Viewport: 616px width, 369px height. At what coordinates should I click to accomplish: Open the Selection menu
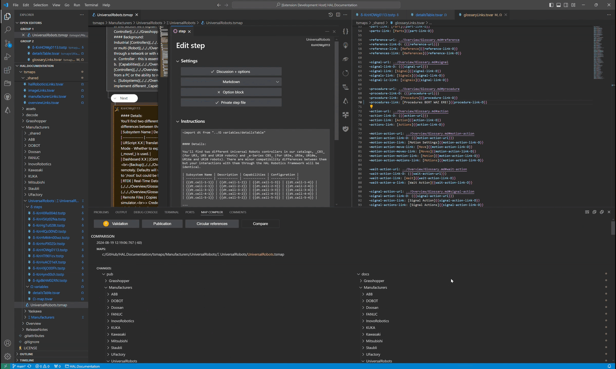[40, 5]
